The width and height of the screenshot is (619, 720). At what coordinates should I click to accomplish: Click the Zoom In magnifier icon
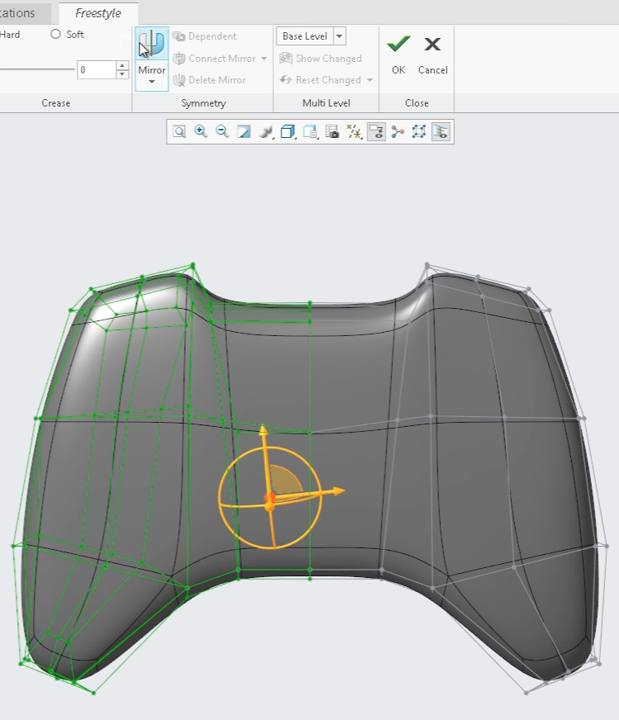click(x=201, y=132)
